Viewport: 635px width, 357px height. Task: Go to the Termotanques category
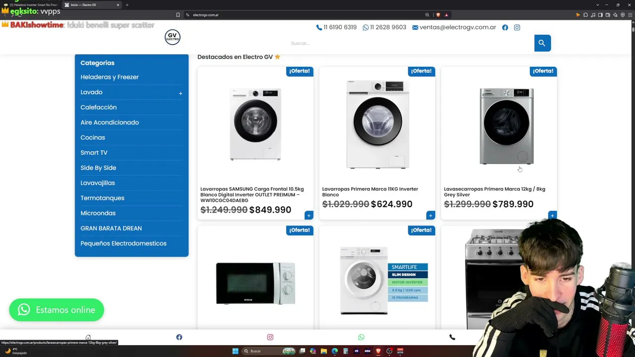pos(102,198)
